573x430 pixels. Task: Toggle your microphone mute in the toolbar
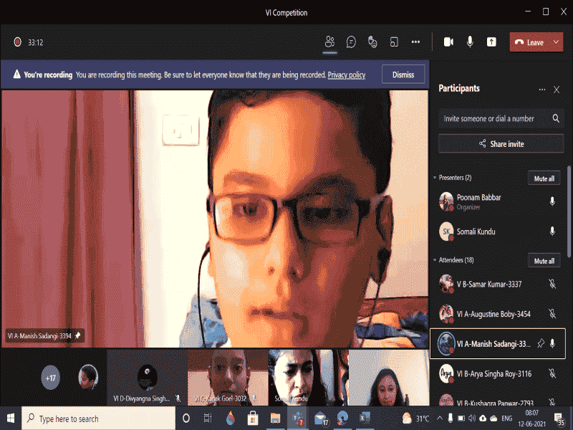point(470,42)
